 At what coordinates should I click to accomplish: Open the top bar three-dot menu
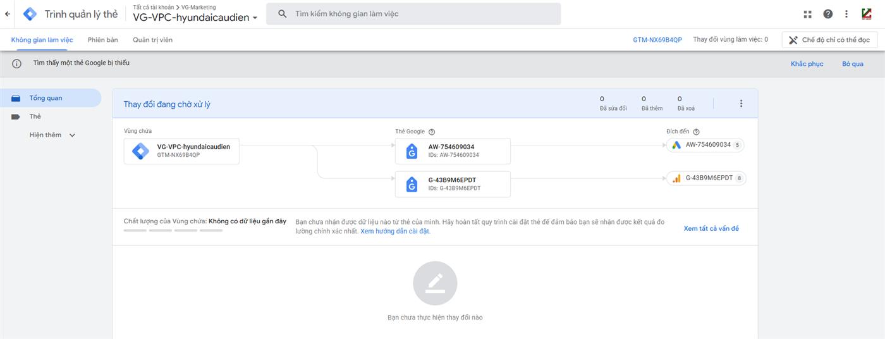coord(846,14)
